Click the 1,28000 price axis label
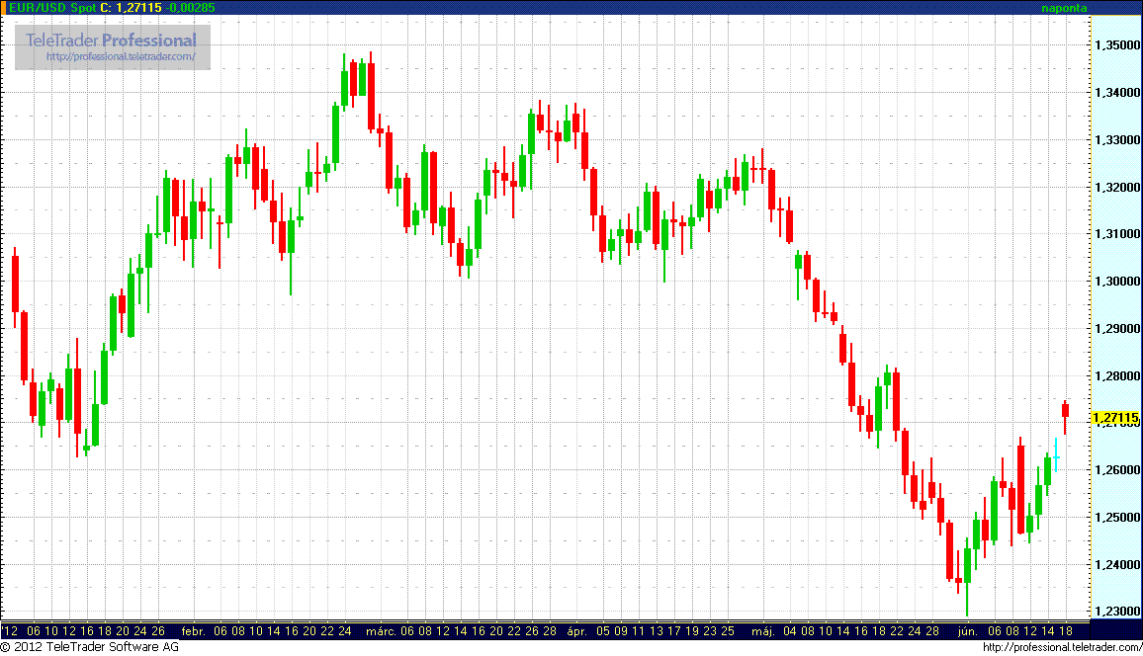The width and height of the screenshot is (1143, 656). click(1116, 375)
